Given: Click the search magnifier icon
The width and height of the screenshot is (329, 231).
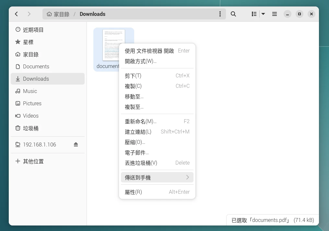Looking at the screenshot, I should click(233, 14).
